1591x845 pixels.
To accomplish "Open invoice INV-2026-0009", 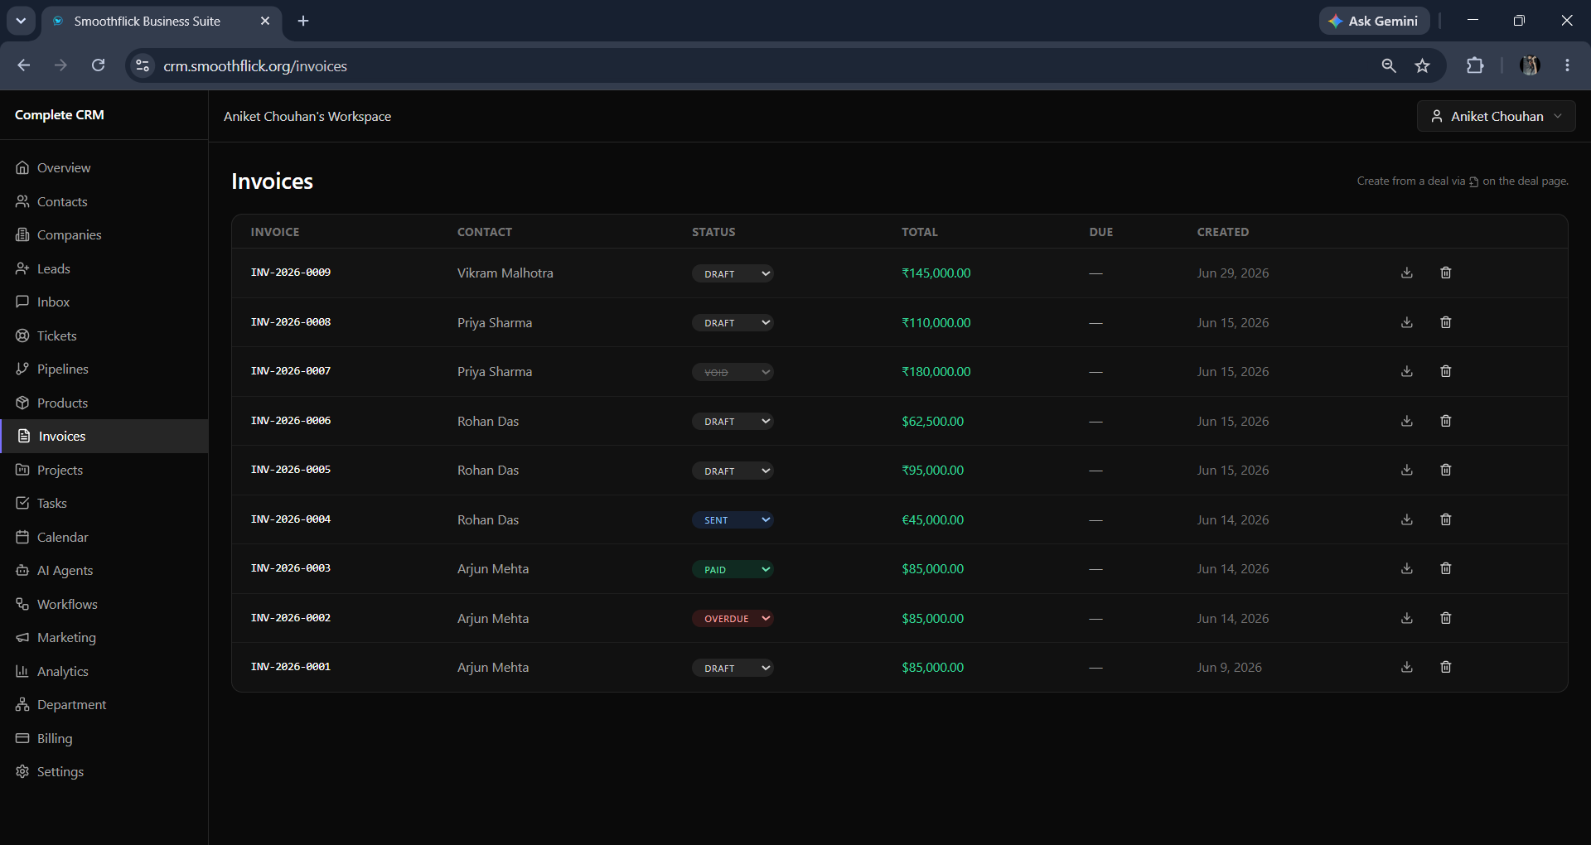I will [291, 273].
